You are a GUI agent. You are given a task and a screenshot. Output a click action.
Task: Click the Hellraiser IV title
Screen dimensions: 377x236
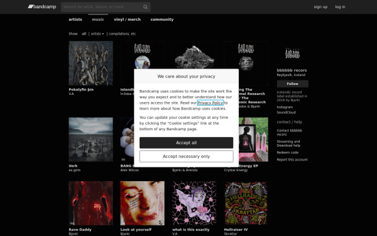236,230
